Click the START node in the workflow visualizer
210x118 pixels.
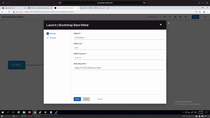(x=17, y=65)
